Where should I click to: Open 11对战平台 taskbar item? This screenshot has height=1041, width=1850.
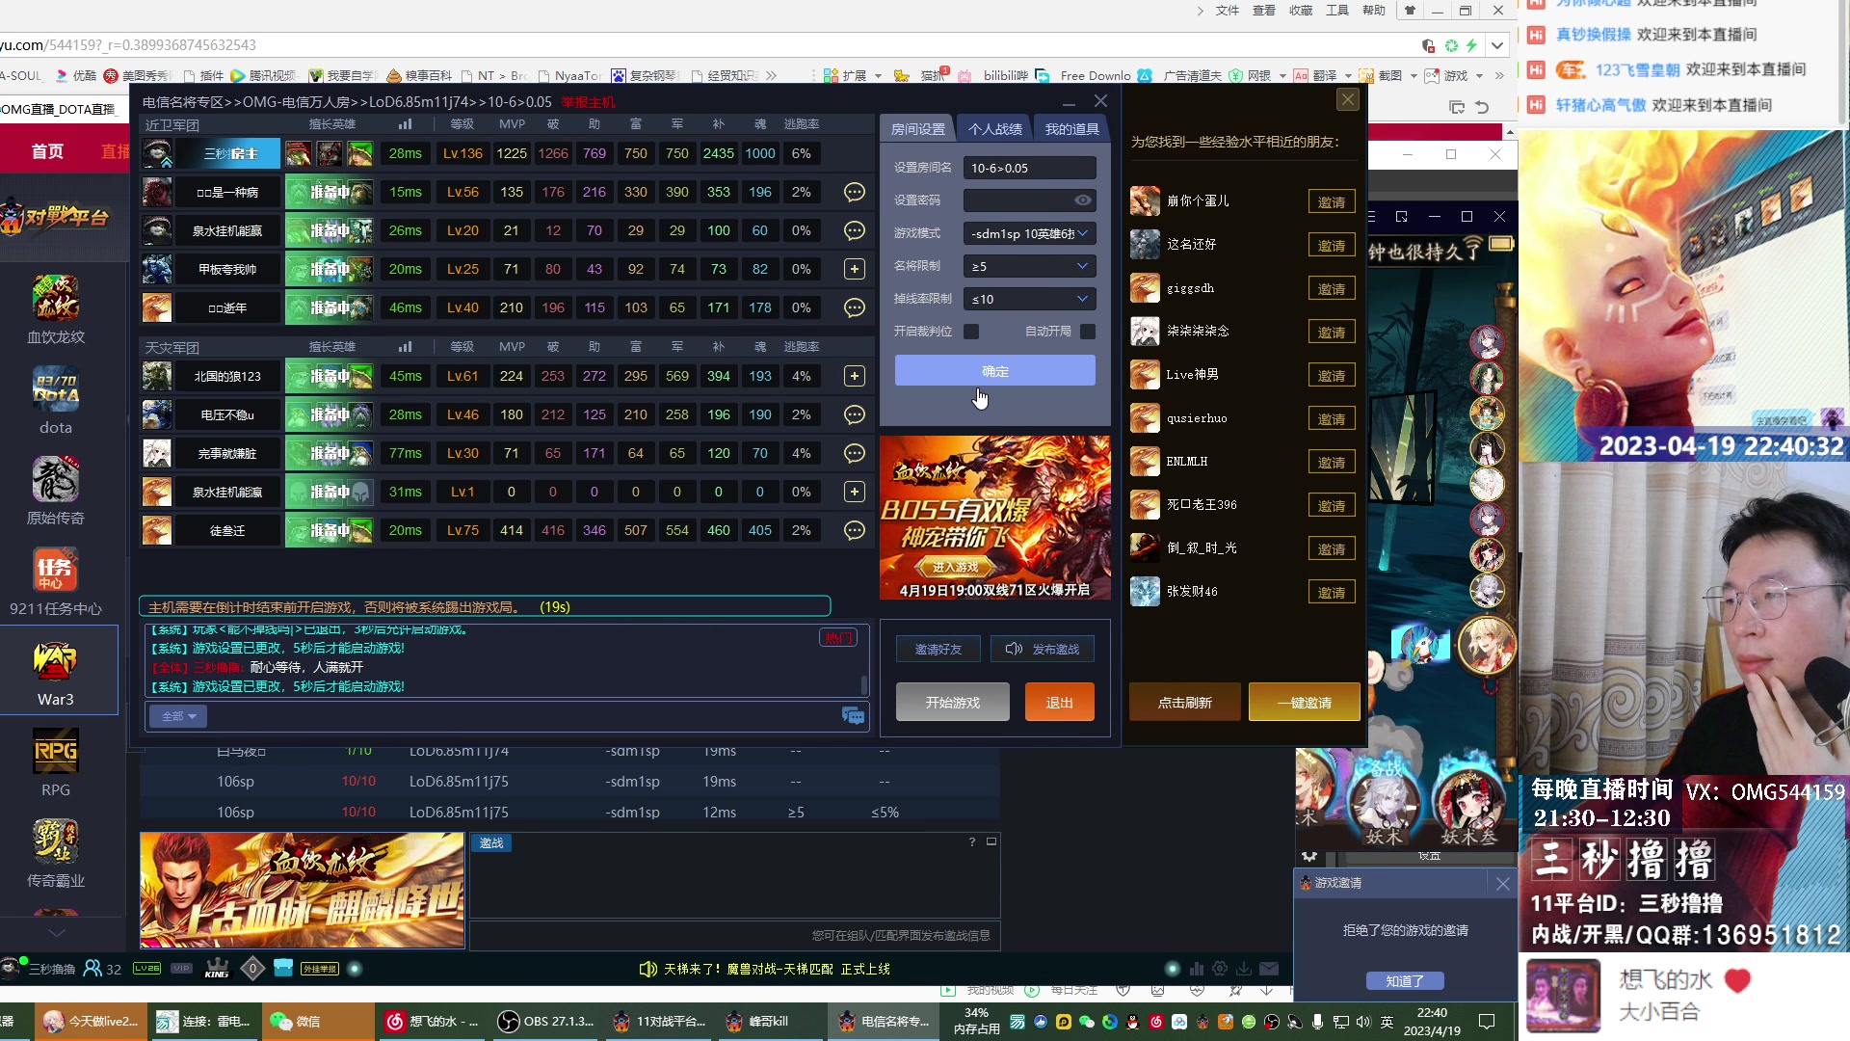tap(660, 1021)
